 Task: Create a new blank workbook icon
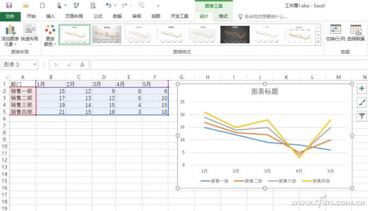click(42, 5)
